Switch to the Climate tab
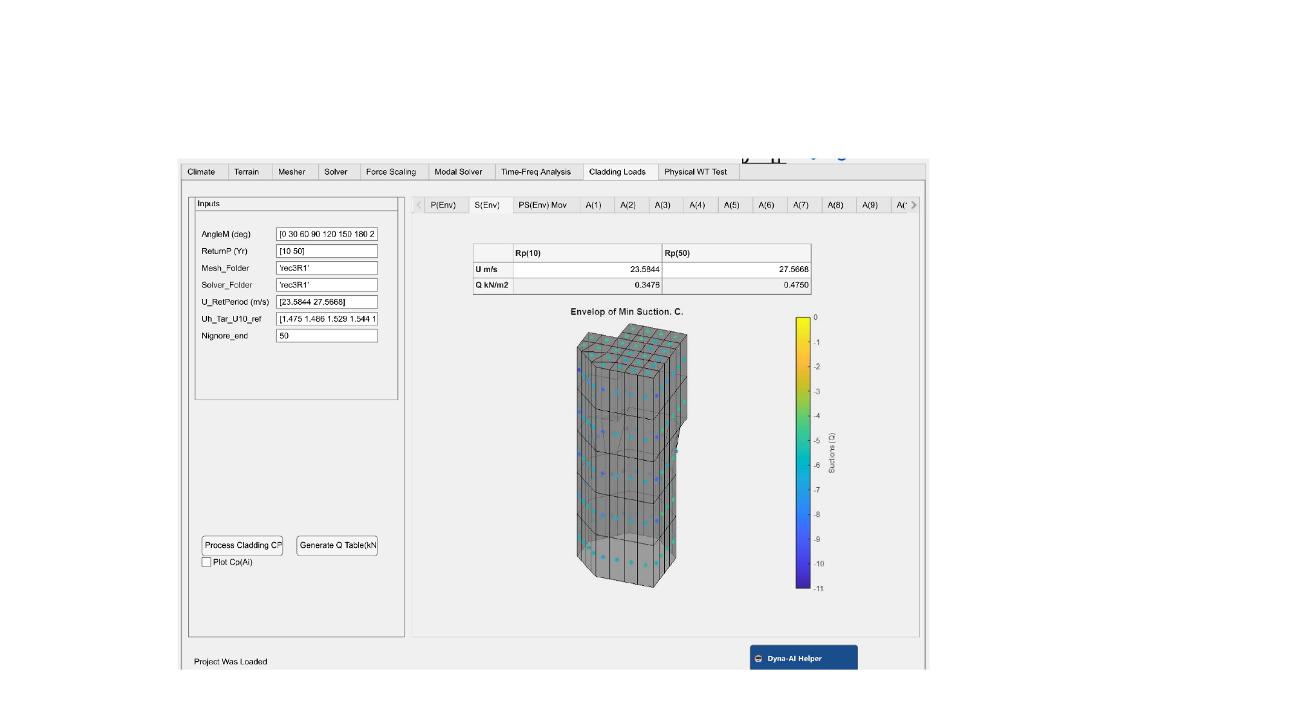The width and height of the screenshot is (1289, 725). coord(201,172)
